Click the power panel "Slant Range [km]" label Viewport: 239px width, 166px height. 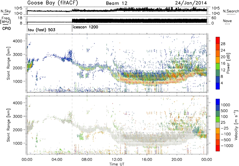click(x=8, y=63)
